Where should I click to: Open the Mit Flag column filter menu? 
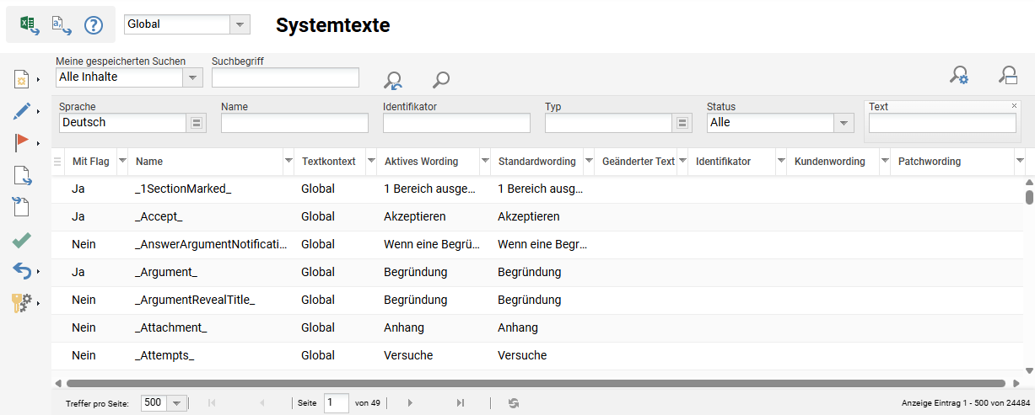(x=121, y=161)
